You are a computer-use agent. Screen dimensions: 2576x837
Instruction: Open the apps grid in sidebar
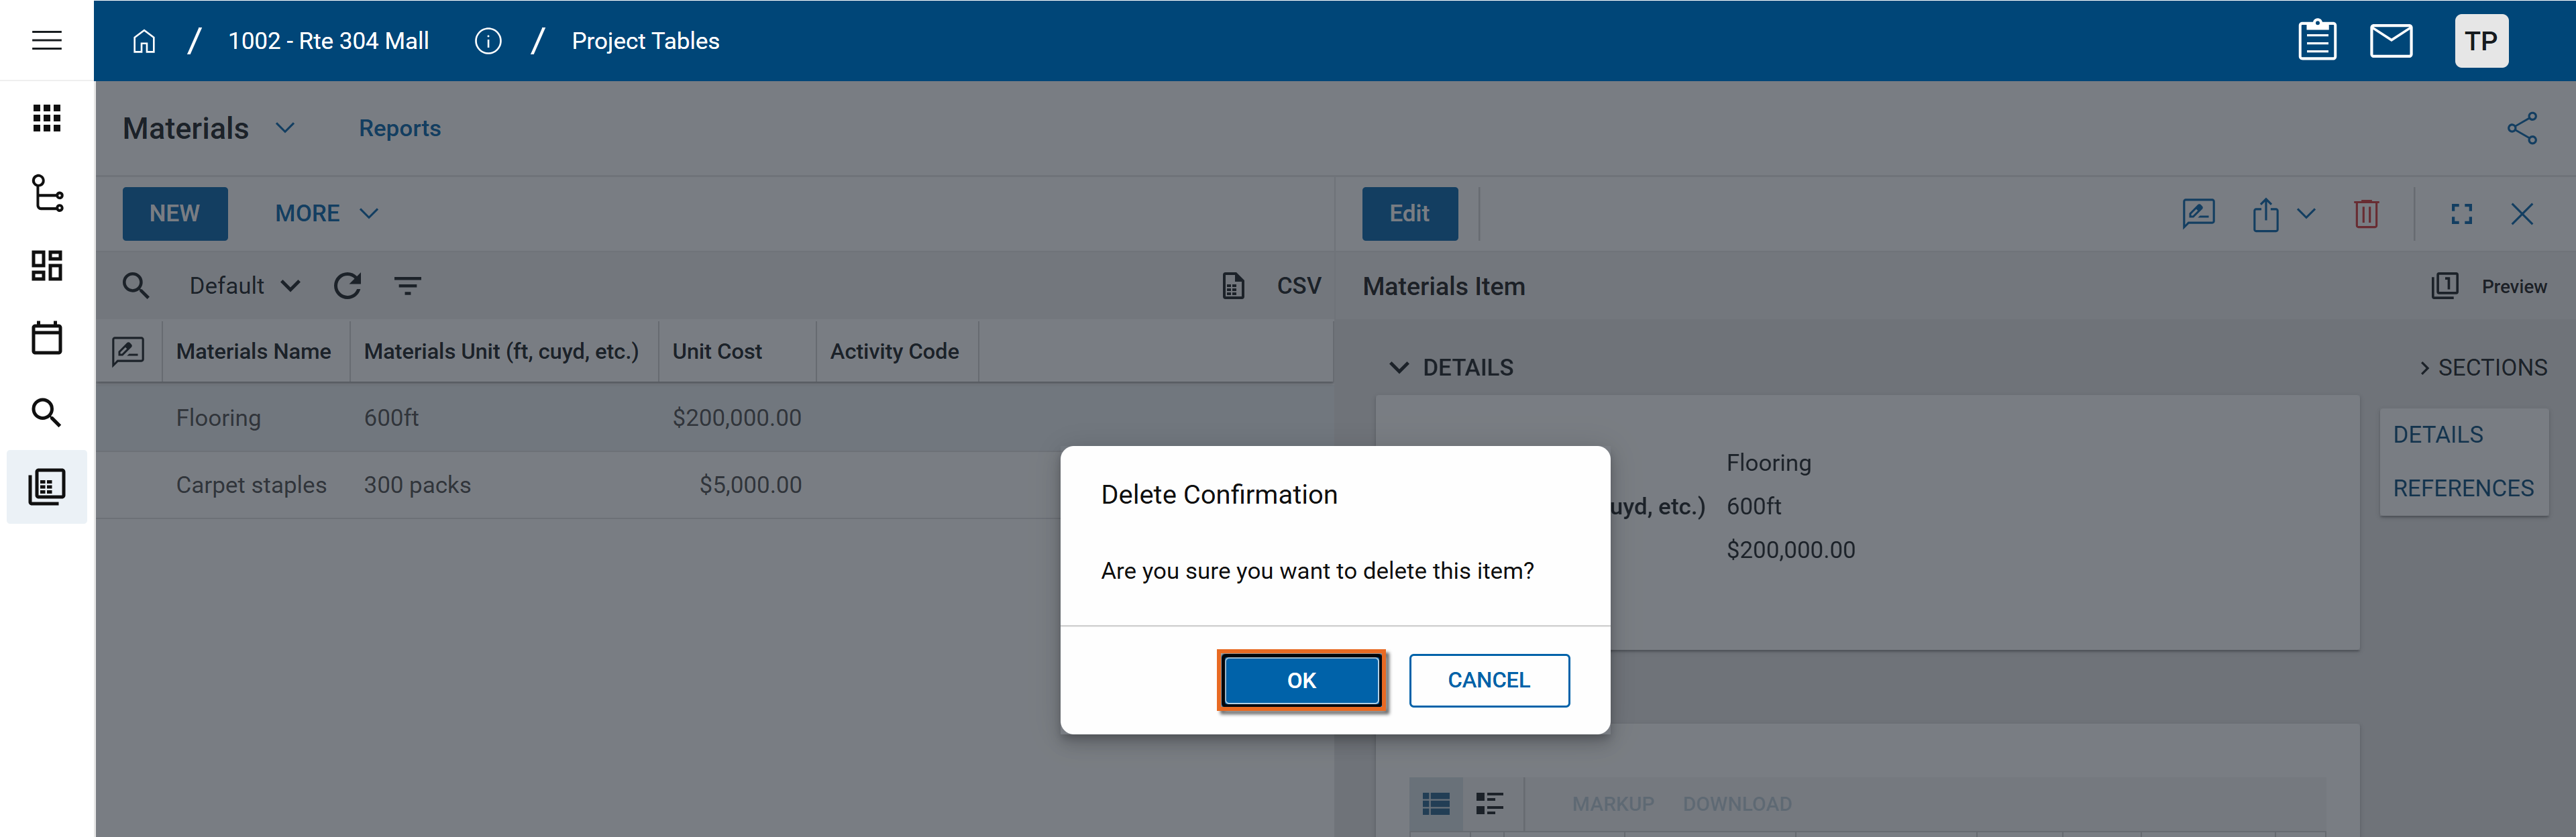click(x=46, y=118)
